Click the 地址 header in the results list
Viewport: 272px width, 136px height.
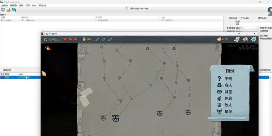3,17
